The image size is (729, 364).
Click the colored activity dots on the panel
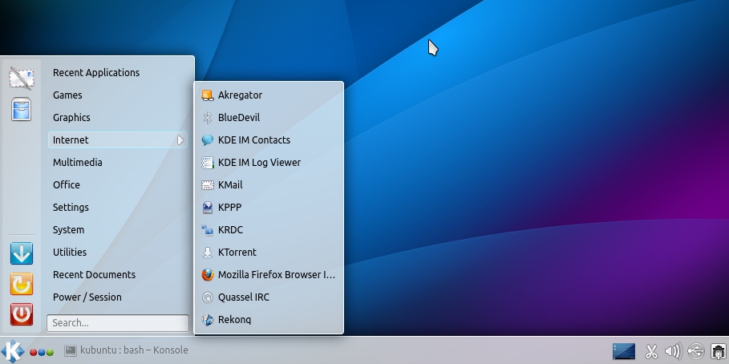pos(42,353)
